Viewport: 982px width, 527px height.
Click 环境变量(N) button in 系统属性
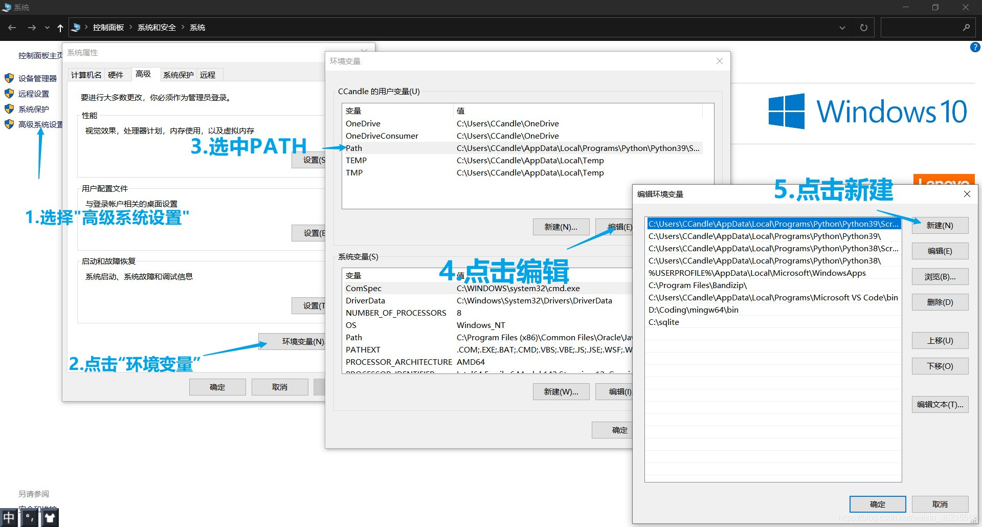click(292, 341)
